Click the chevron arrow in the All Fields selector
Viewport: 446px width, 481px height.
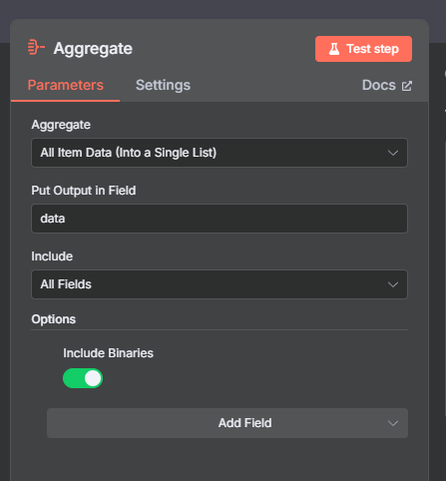(393, 284)
